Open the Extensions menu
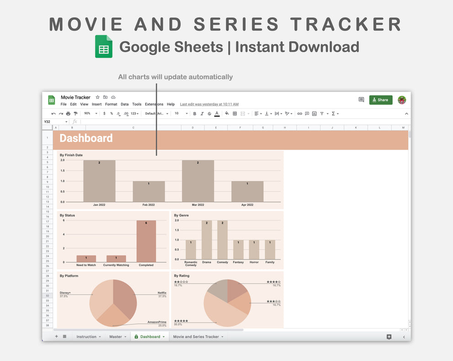The image size is (453, 361). click(x=154, y=104)
